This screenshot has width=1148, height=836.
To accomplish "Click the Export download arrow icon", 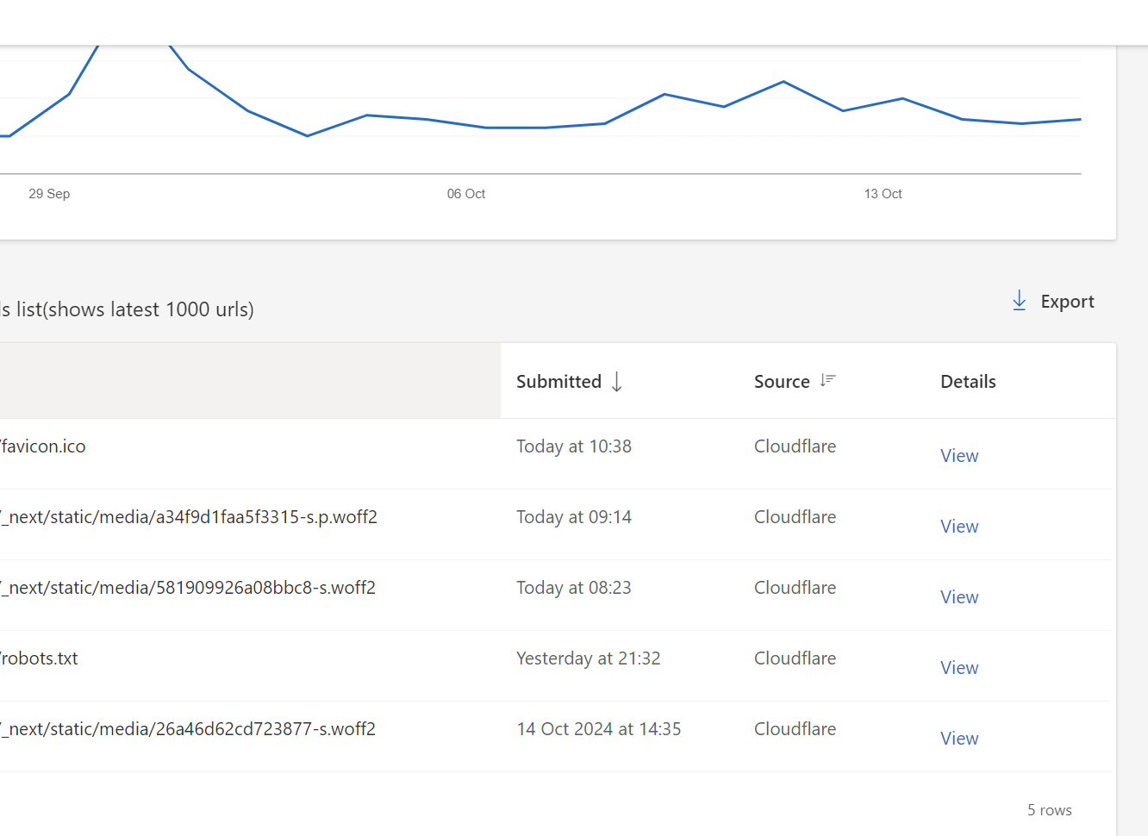I will pyautogui.click(x=1019, y=301).
